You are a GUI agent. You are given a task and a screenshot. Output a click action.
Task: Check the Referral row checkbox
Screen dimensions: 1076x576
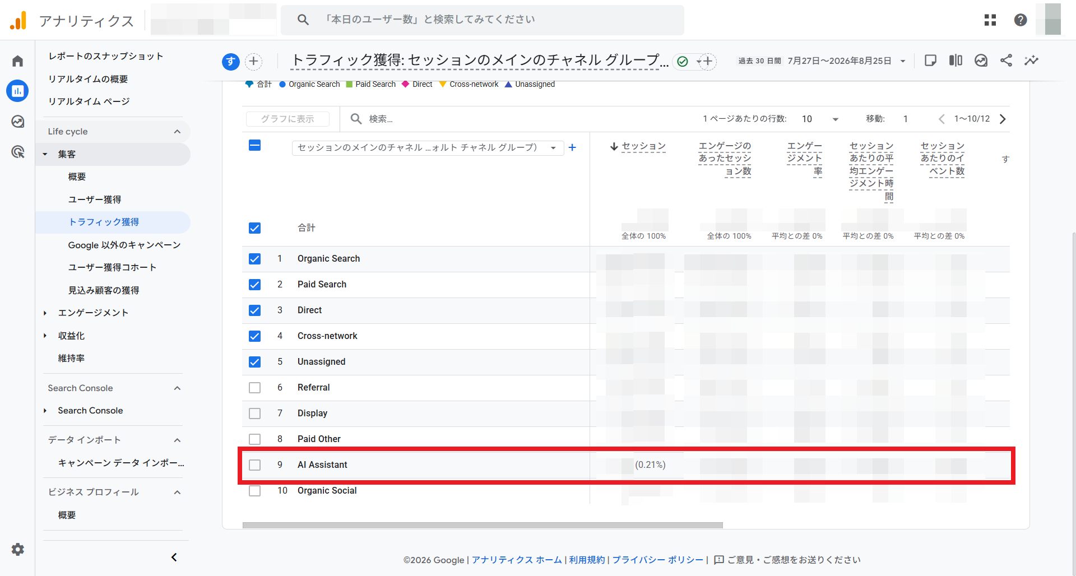[254, 388]
